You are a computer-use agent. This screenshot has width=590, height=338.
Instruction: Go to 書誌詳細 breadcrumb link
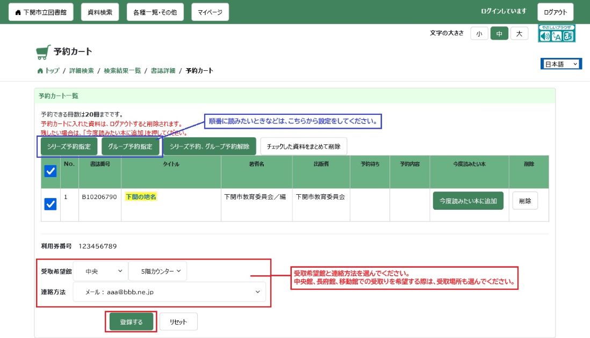click(x=163, y=71)
